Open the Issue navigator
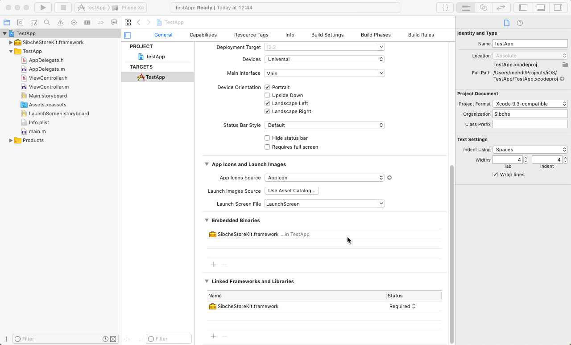This screenshot has width=571, height=345. (x=60, y=22)
